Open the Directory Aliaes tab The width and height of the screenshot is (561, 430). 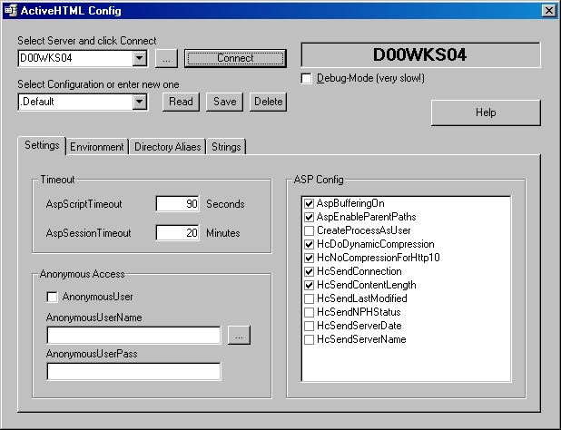(167, 147)
